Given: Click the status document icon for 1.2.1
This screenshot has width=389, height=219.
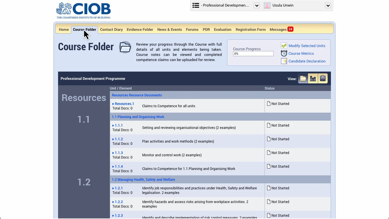Looking at the screenshot, I should point(269,188).
